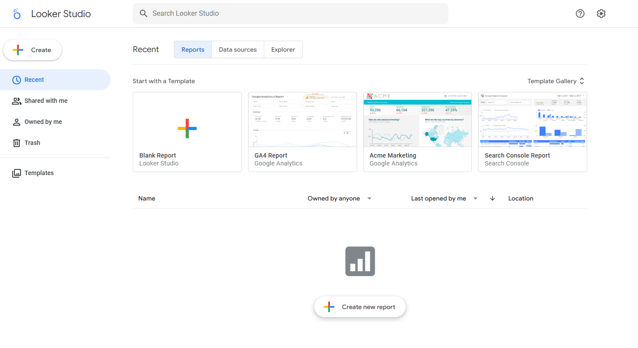Click the Recent clock icon in sidebar
Image resolution: width=638 pixels, height=348 pixels.
17,80
